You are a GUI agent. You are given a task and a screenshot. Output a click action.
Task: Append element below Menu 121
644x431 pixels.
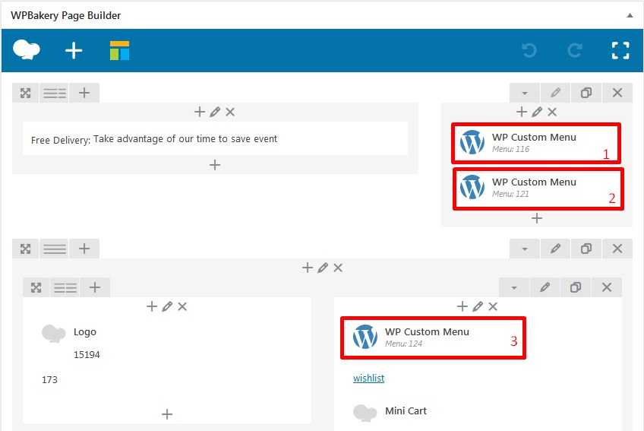pos(537,218)
